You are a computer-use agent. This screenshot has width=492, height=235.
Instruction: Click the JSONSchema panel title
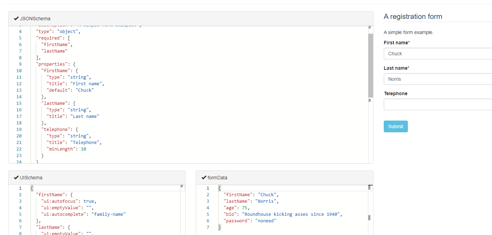click(x=35, y=19)
